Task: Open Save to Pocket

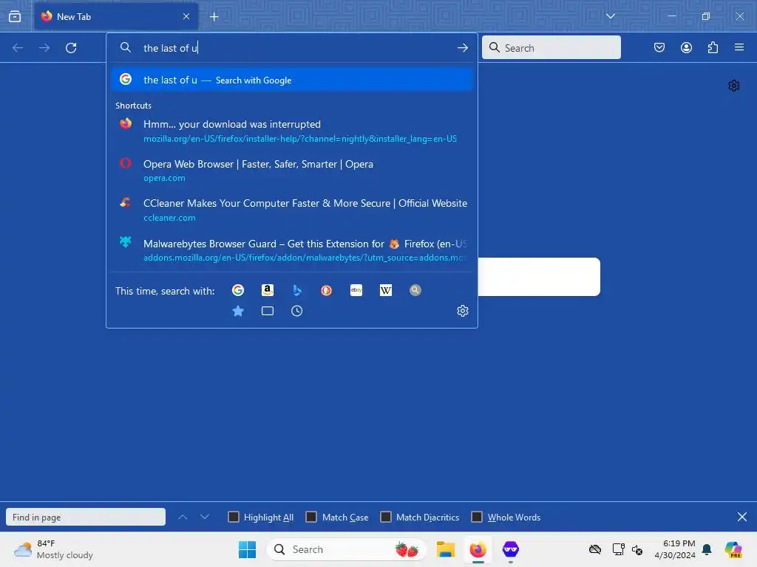Action: coord(659,47)
